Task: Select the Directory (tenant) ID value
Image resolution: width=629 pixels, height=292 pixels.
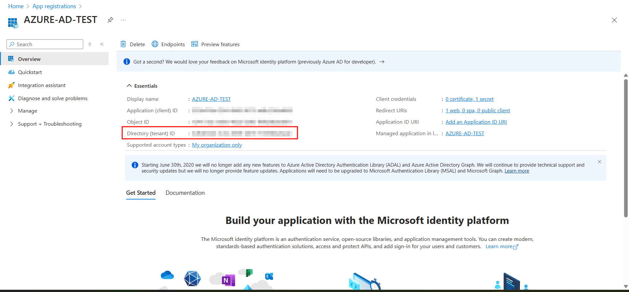Action: pos(242,133)
